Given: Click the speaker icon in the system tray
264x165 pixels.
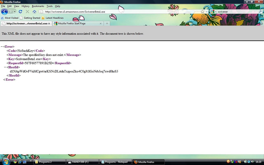Looking at the screenshot, I should tap(253, 162).
